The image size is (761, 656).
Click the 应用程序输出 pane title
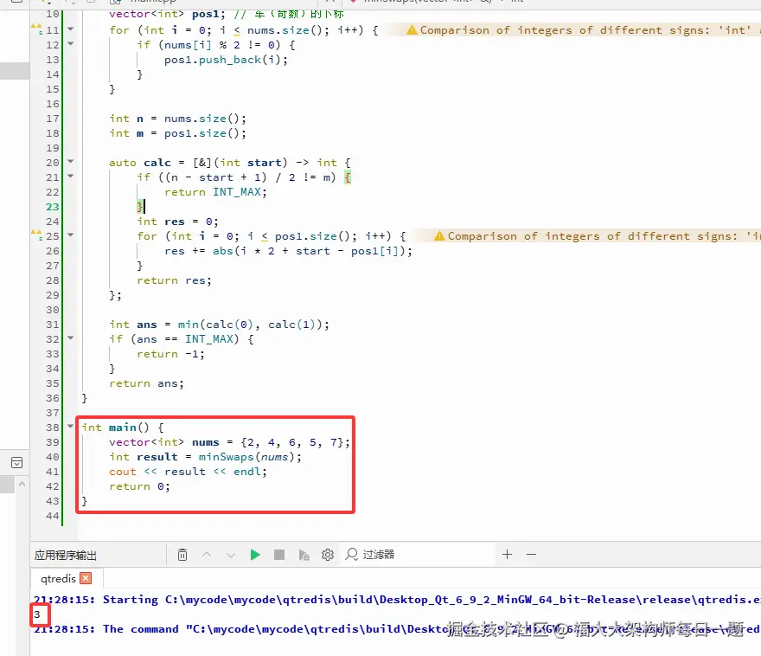[x=66, y=555]
